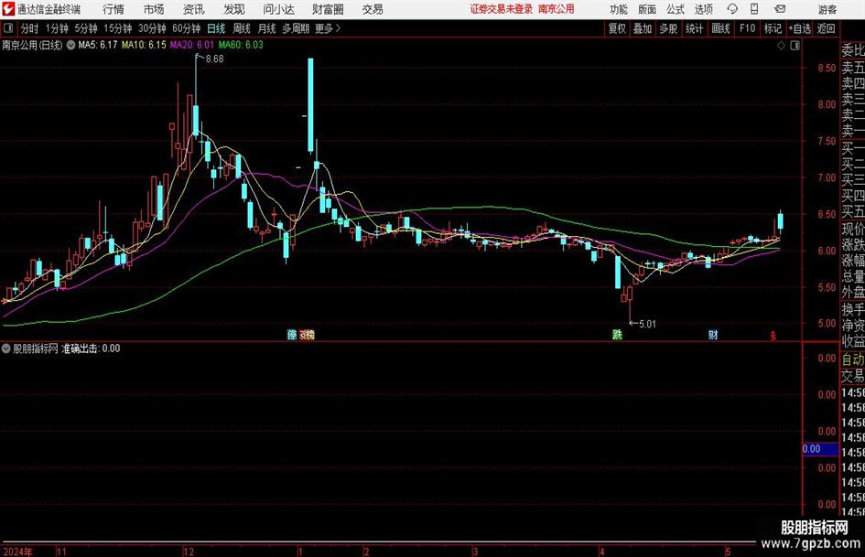865x557 pixels.
Task: Click the highlighted 0.00 value box on the sub-chart axis
Action: pos(820,449)
